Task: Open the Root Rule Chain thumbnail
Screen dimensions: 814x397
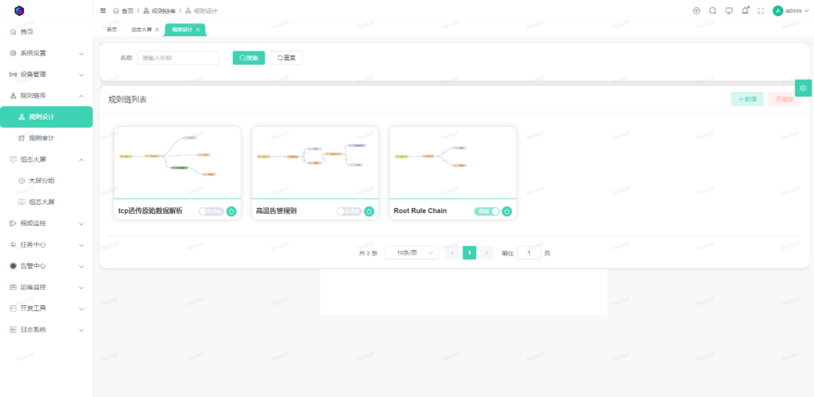Action: click(x=453, y=163)
